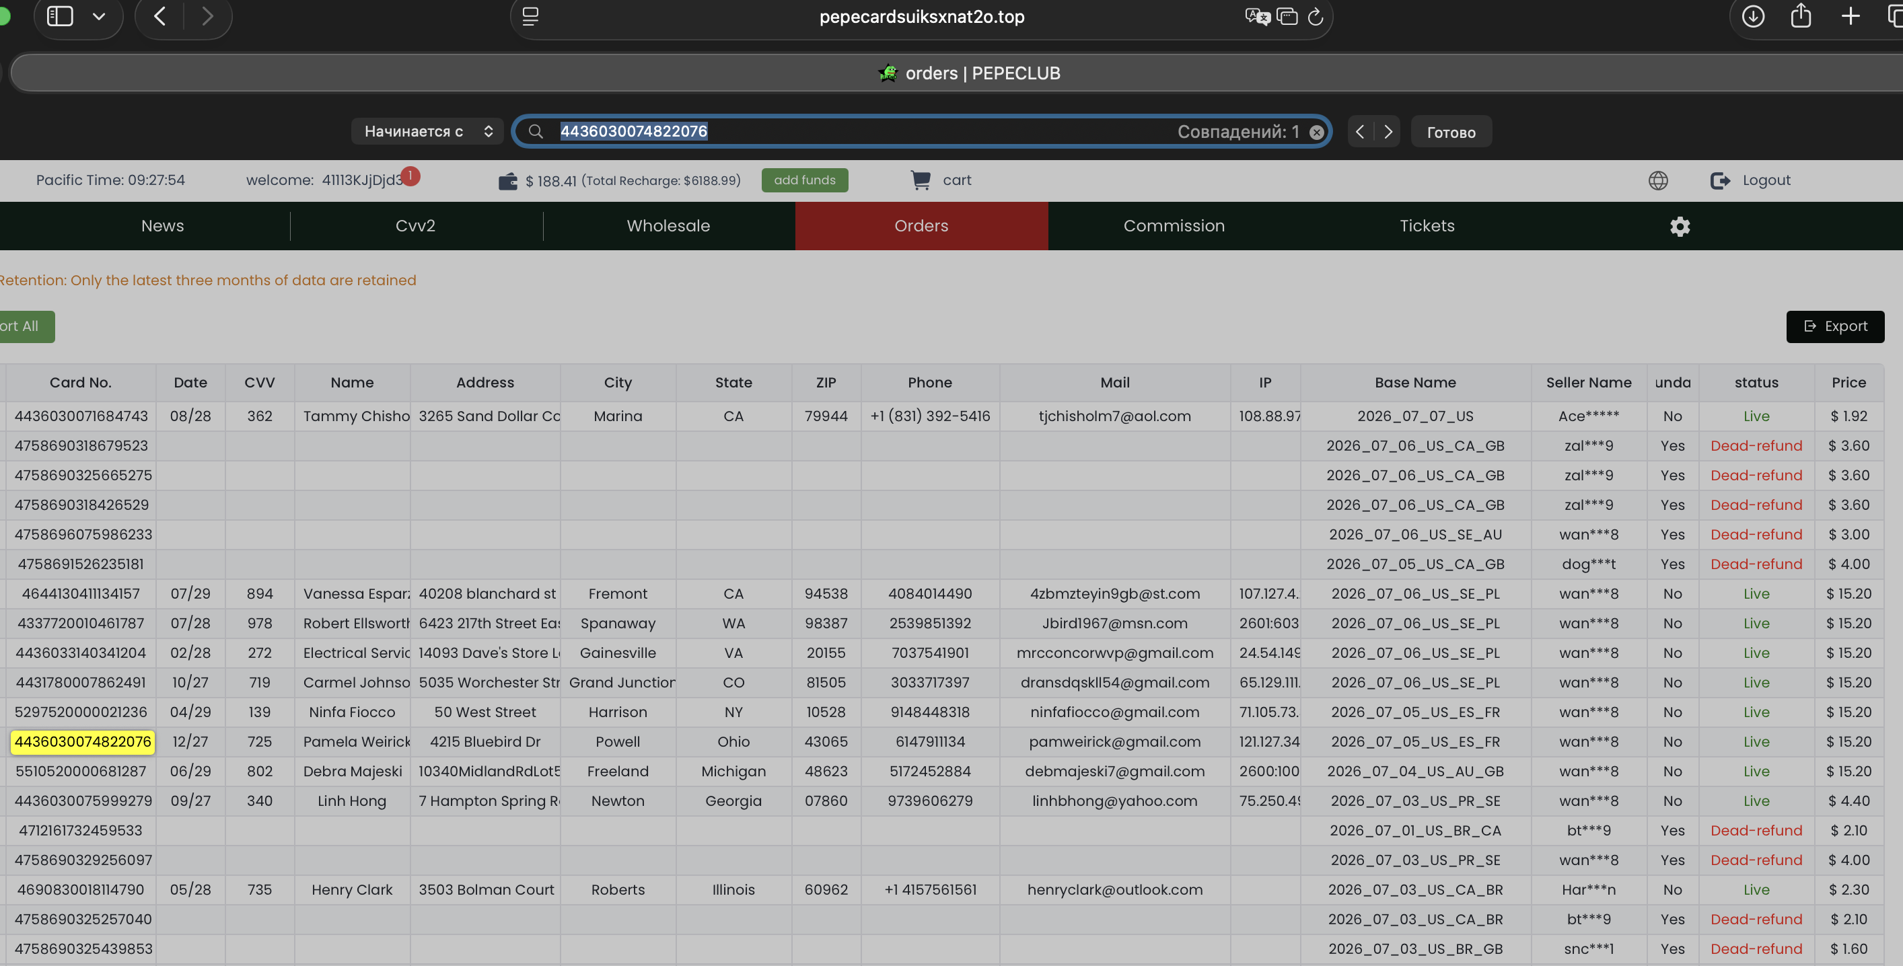This screenshot has height=966, width=1903.
Task: Select the Orders tab
Action: [x=921, y=226]
